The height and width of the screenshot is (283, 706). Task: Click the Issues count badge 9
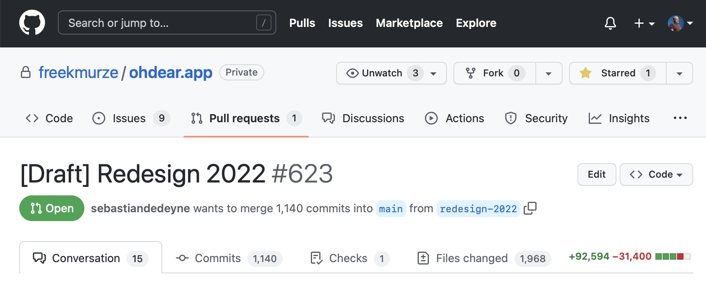tap(162, 118)
